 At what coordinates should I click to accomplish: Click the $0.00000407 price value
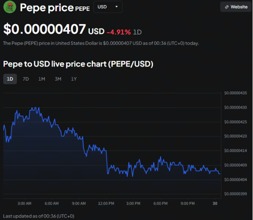44,30
